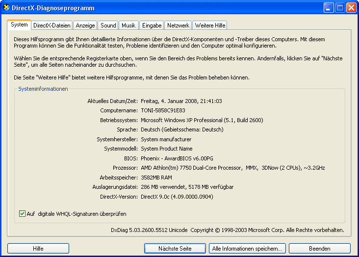Click the DirectX icon in title bar
The image size is (359, 257).
(x=6, y=7)
